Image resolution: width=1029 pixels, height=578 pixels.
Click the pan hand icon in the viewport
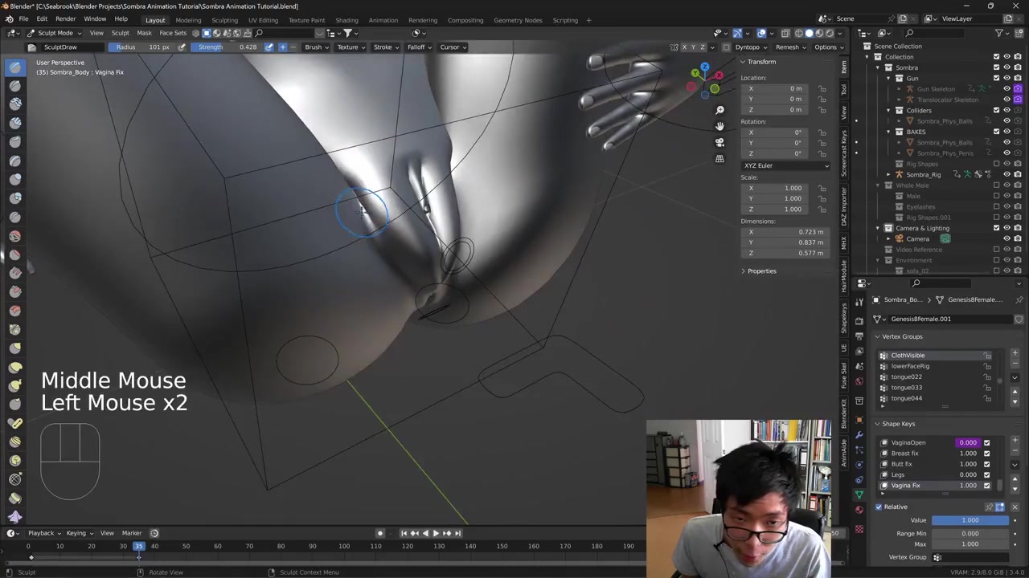pyautogui.click(x=719, y=126)
